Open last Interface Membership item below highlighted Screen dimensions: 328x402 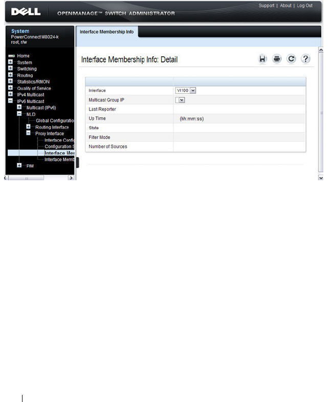coord(59,160)
